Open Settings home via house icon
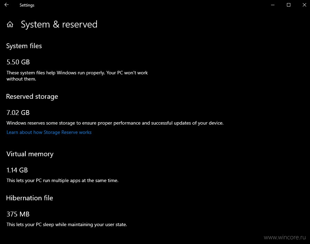The height and width of the screenshot is (244, 310). click(10, 24)
